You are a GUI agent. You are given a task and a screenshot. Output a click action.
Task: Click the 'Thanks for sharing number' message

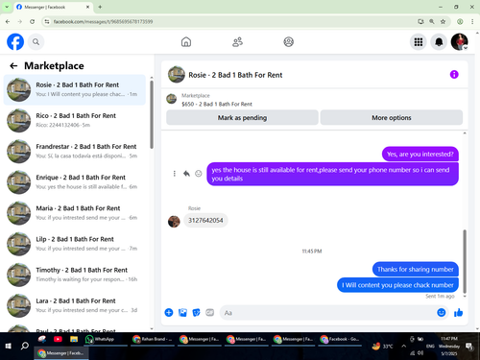416,270
